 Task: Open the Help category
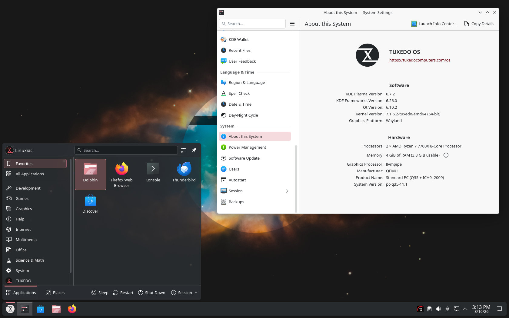[35, 219]
